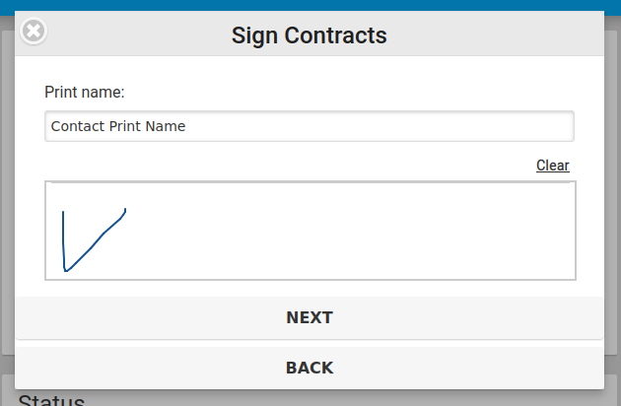Click inside the signature drawing box

tap(310, 231)
